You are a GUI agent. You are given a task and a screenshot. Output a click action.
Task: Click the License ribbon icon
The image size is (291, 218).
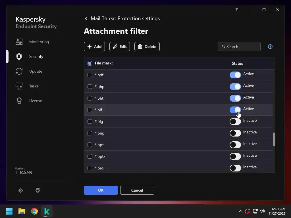pos(19,101)
